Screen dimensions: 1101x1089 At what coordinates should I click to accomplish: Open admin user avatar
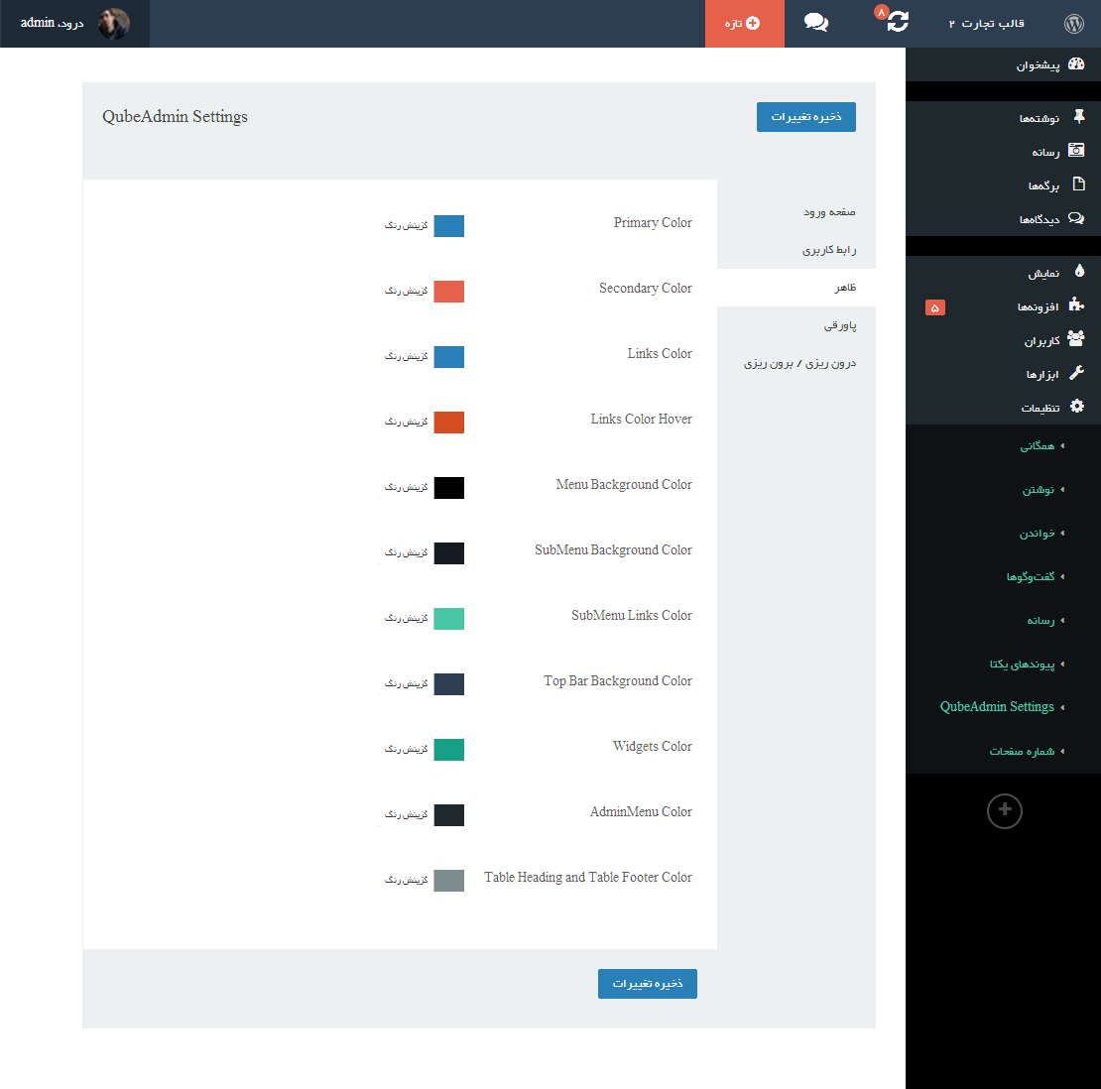coord(114,23)
